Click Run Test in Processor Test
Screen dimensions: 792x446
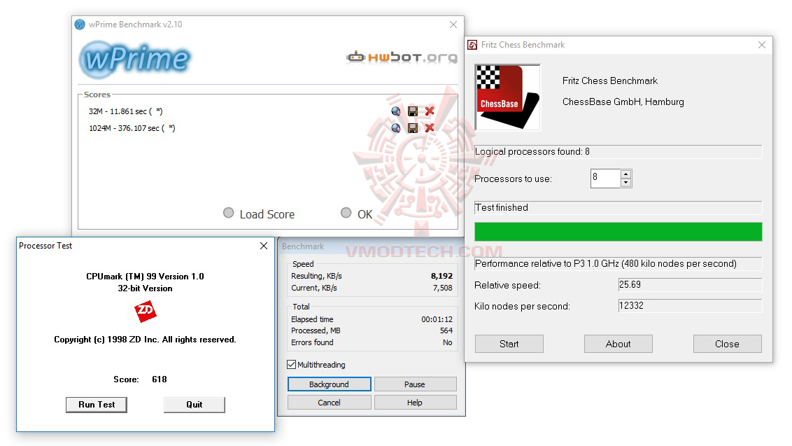tap(97, 405)
